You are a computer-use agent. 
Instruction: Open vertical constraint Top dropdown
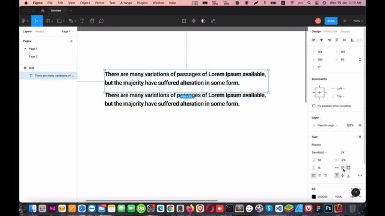[340, 96]
